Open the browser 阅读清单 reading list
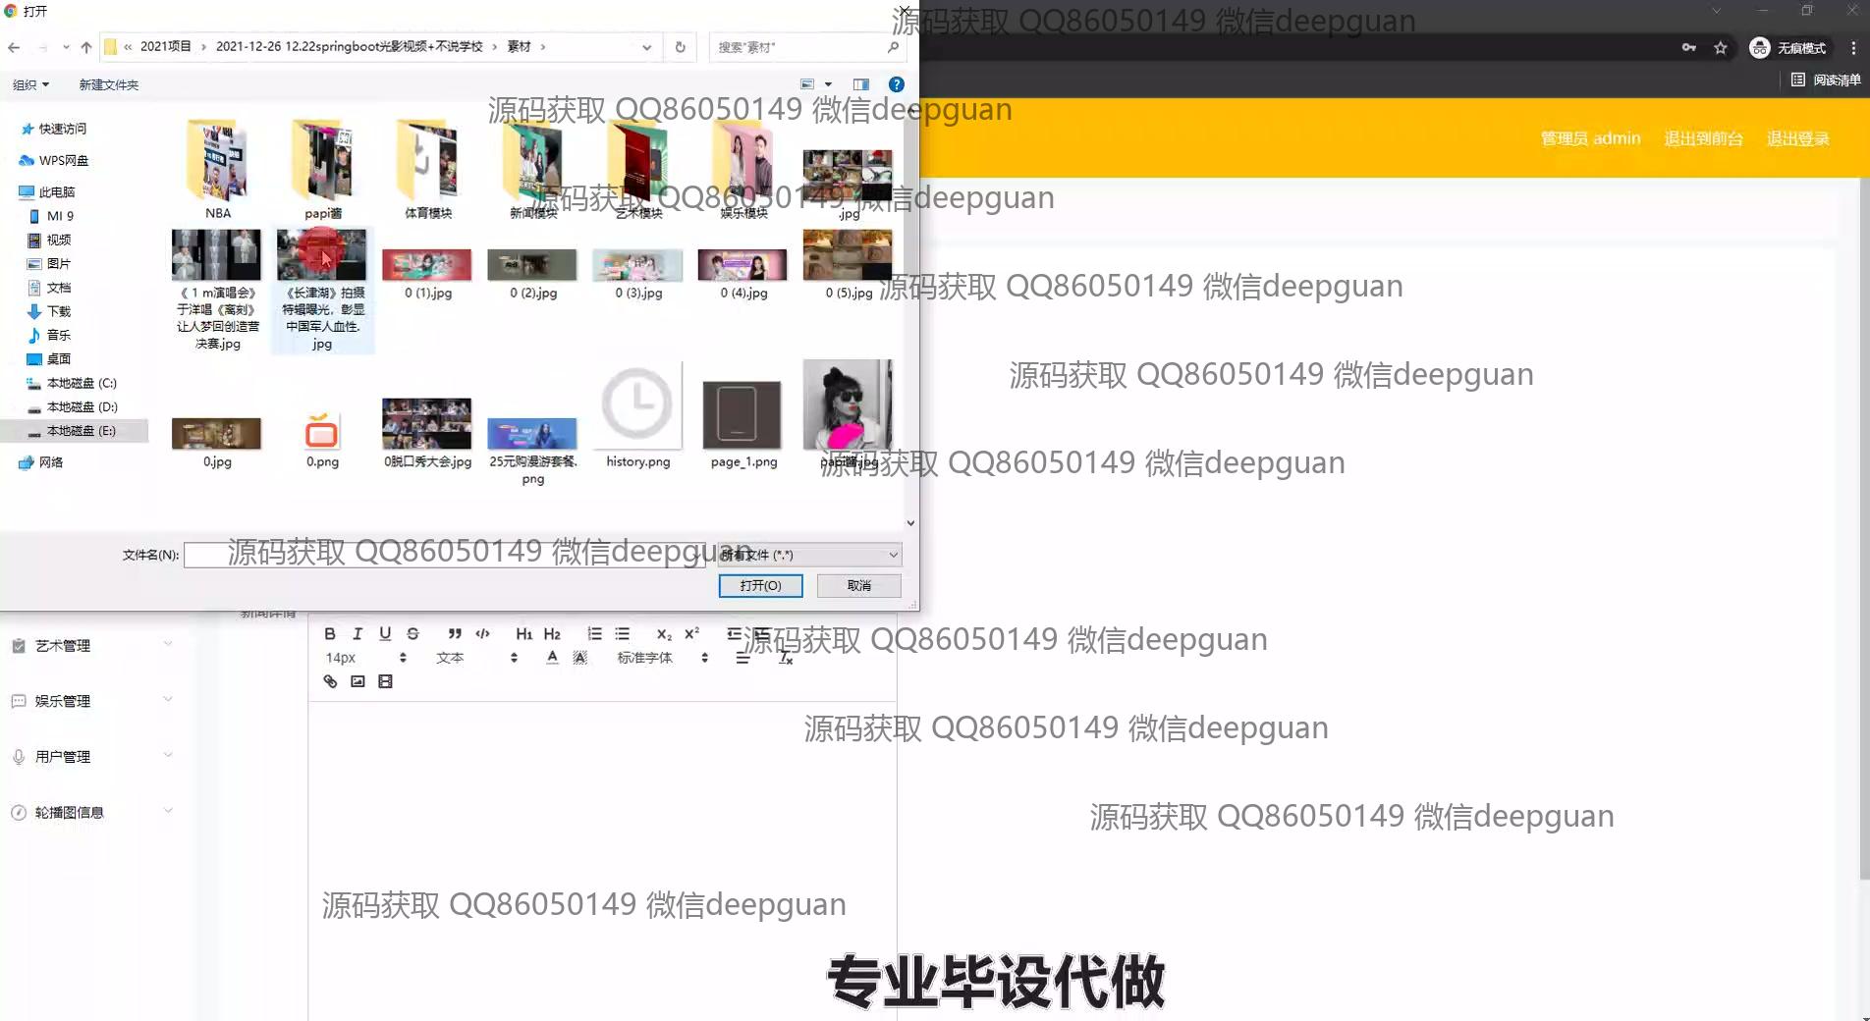 (x=1826, y=80)
